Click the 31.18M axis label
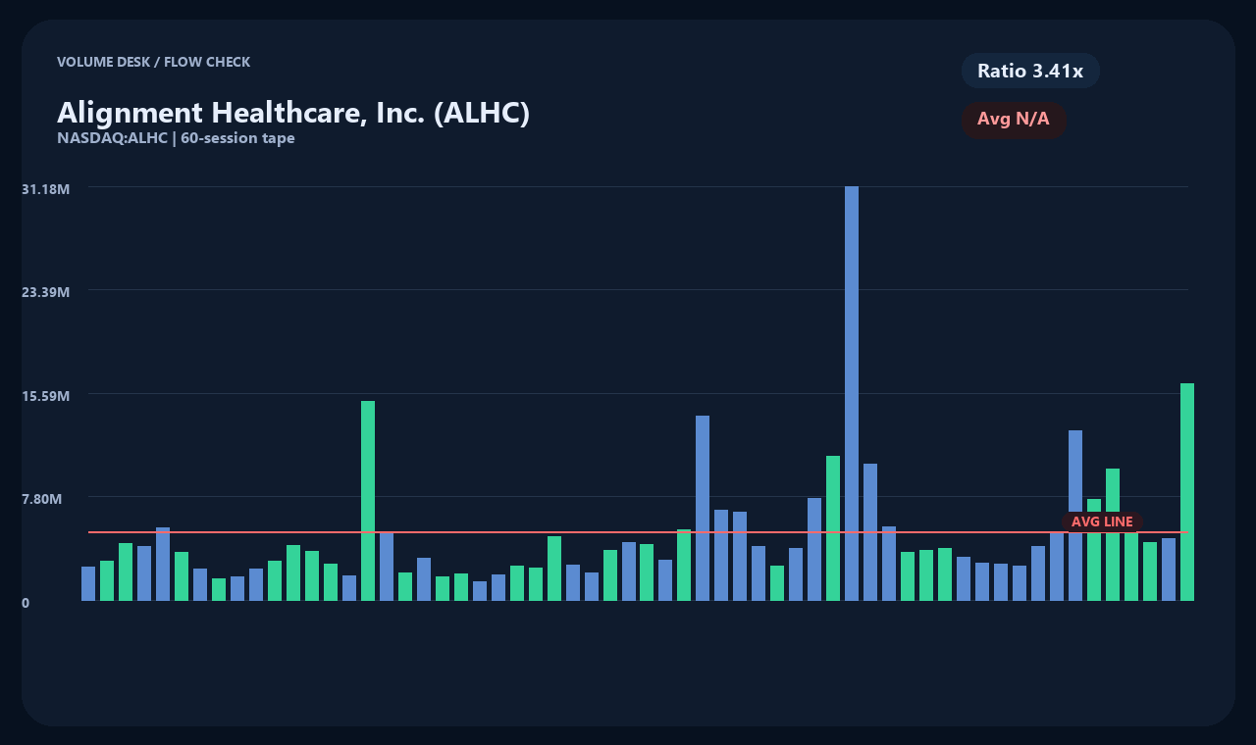1256x745 pixels. tap(45, 188)
